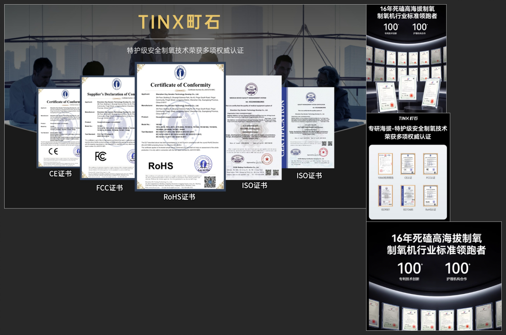Select 16年死磕高海拔制氧 in the large bottom-right poster
Screen dimensions: 506x335
[436, 238]
